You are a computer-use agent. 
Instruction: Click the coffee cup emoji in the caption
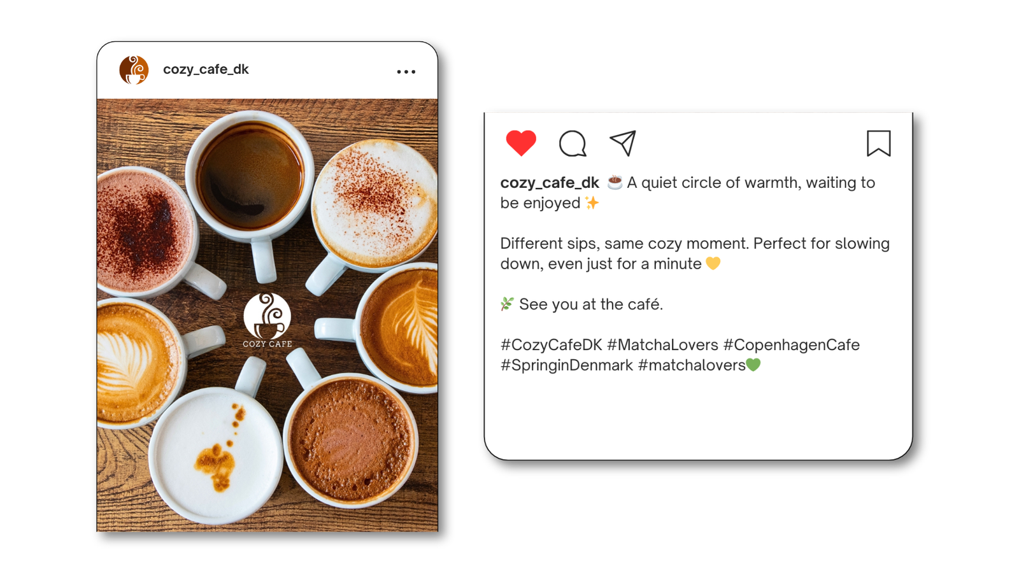pyautogui.click(x=615, y=183)
